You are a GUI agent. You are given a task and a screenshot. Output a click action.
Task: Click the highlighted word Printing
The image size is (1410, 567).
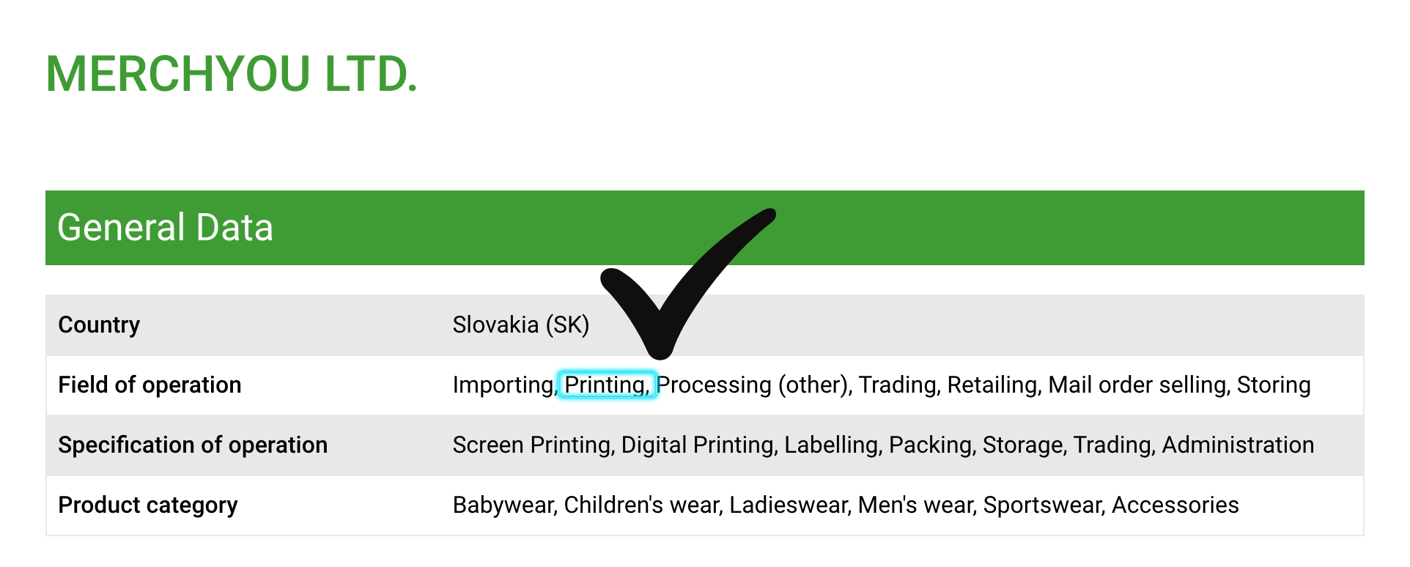(605, 385)
